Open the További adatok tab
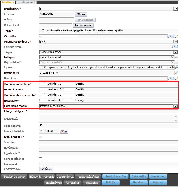The image size is (179, 187). pos(26,2)
